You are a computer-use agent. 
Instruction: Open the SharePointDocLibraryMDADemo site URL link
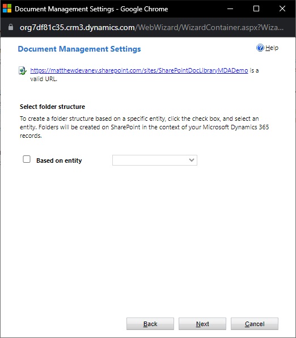click(x=139, y=70)
